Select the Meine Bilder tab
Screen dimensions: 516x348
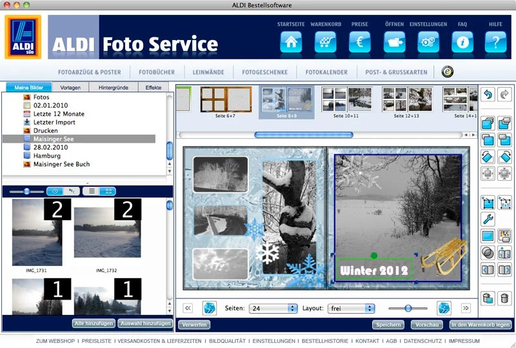click(x=29, y=88)
